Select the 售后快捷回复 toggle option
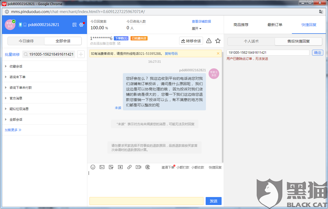The image size is (328, 209). 298,41
